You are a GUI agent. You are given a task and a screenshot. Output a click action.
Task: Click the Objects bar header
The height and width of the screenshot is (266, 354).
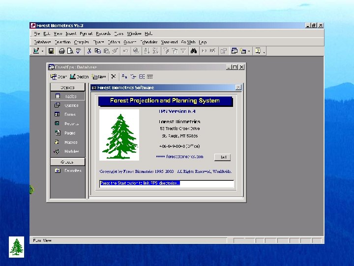click(67, 87)
